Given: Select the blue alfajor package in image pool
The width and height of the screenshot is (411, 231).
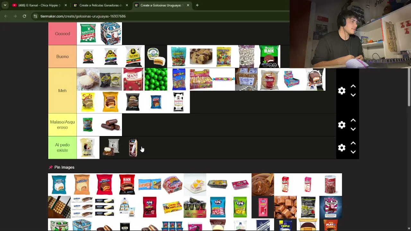Looking at the screenshot, I should point(59,184).
